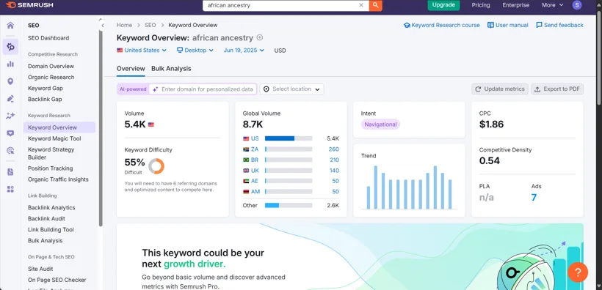Open the Reports document icon in rail
This screenshot has width=602, height=290.
click(x=10, y=171)
